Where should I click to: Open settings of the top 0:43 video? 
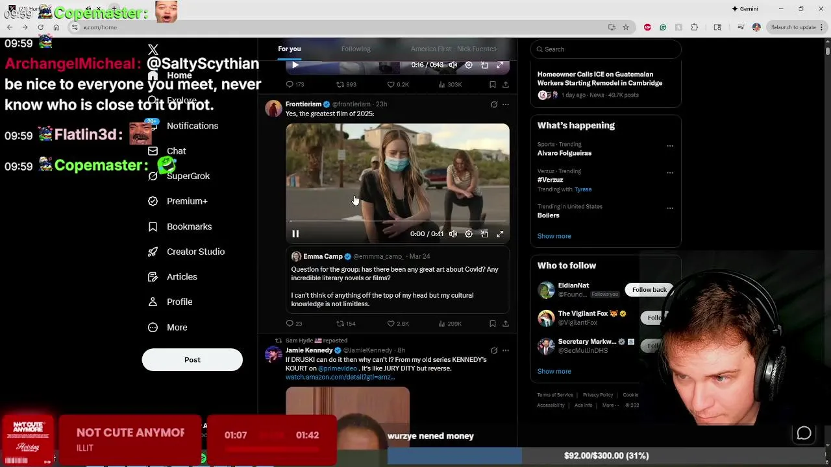coord(469,65)
